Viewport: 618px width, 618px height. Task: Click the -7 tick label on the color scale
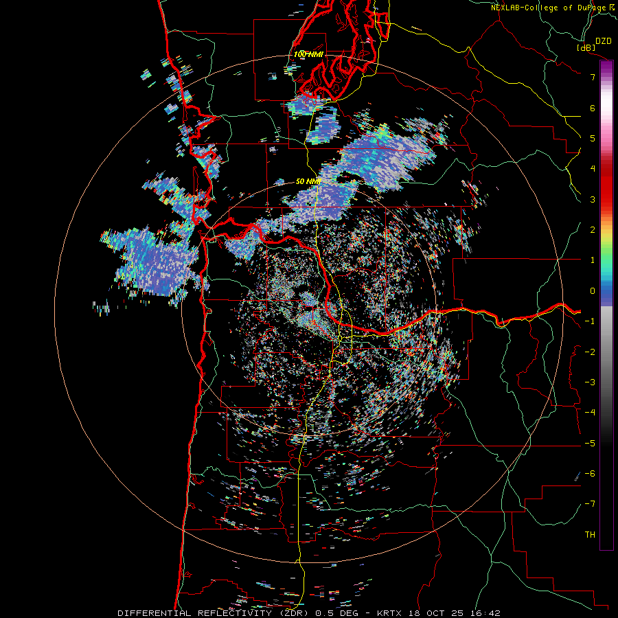point(590,504)
